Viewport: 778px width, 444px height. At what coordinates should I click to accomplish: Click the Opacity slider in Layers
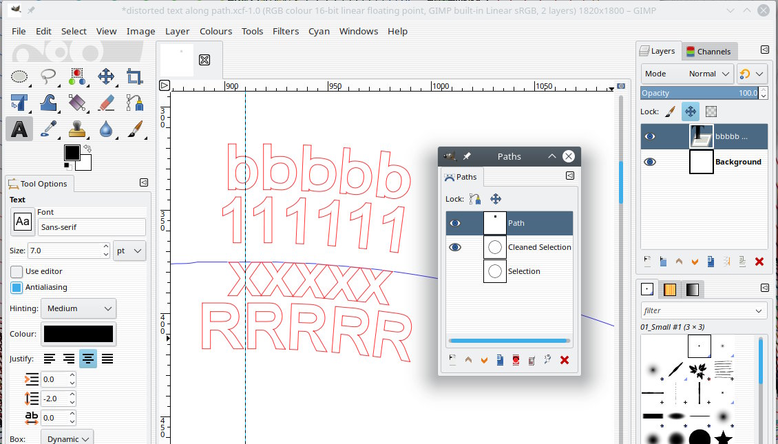tap(700, 93)
